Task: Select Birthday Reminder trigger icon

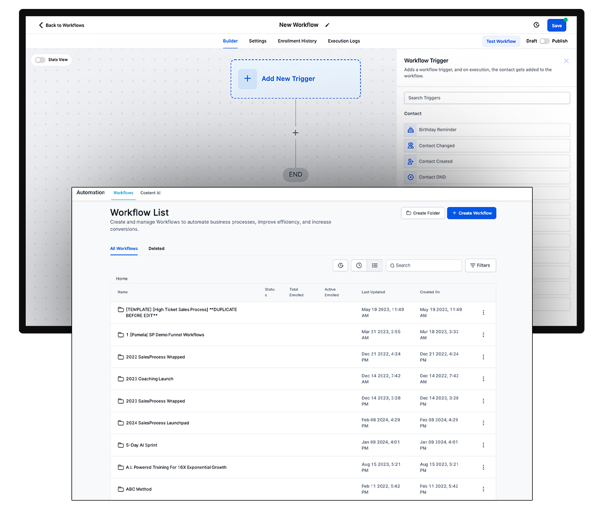Action: coord(411,130)
